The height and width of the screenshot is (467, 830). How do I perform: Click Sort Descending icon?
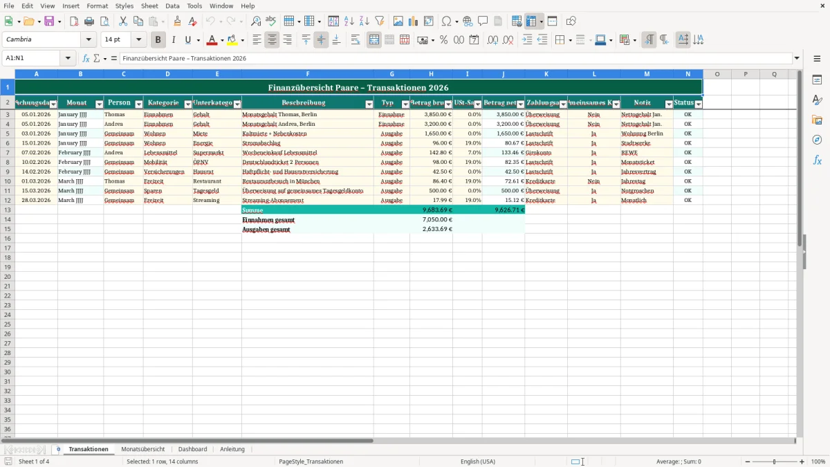(364, 21)
